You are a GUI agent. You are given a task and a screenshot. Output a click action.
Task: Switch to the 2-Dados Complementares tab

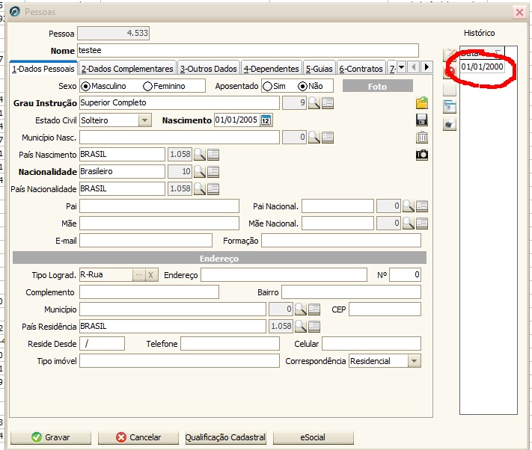(x=127, y=69)
